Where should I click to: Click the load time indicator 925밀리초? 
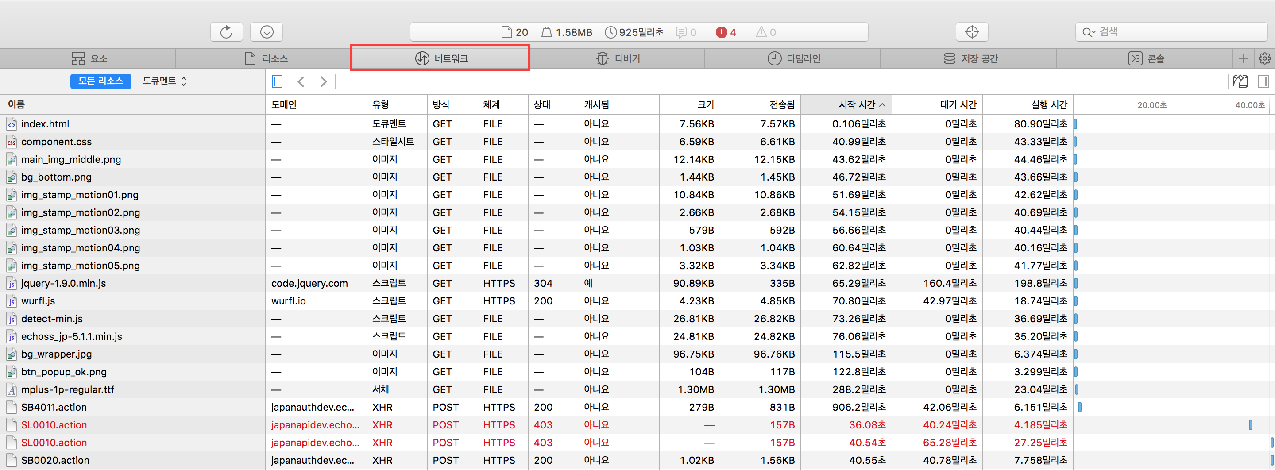tap(634, 32)
